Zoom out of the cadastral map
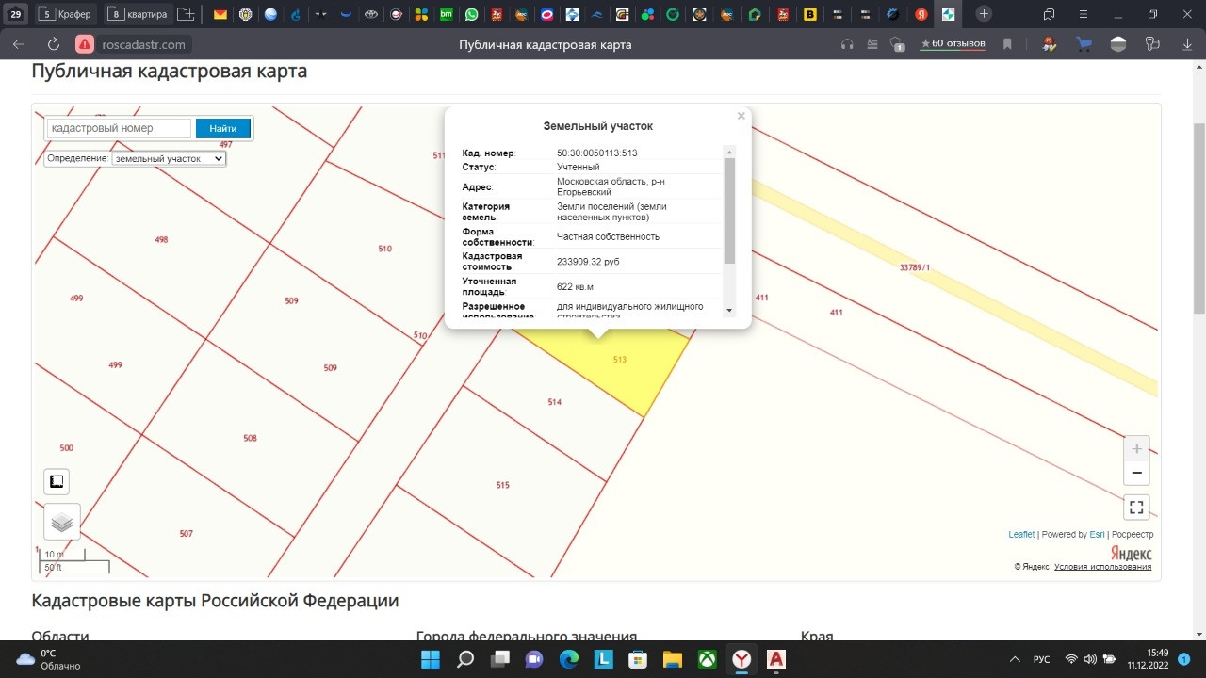 pyautogui.click(x=1136, y=473)
